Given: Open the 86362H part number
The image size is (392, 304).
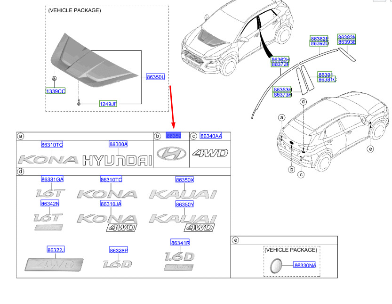Looking at the screenshot, I should [x=280, y=59].
